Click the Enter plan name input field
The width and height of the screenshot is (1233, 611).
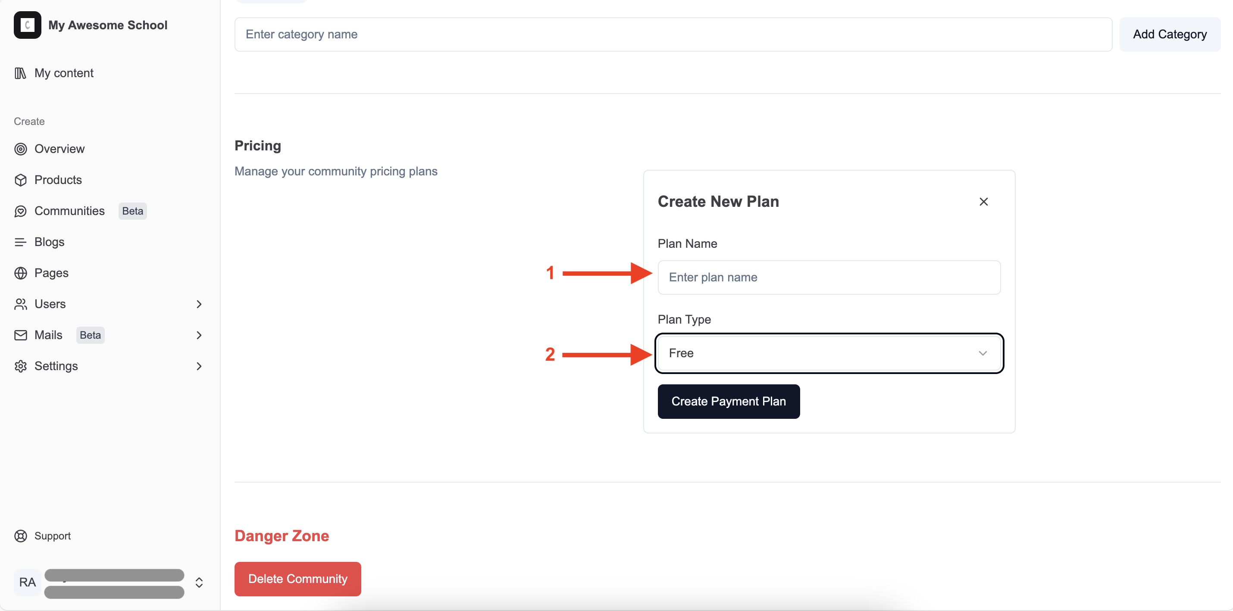[829, 277]
